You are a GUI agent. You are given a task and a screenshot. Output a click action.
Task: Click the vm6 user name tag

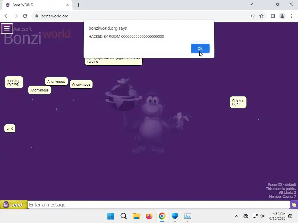point(10,129)
